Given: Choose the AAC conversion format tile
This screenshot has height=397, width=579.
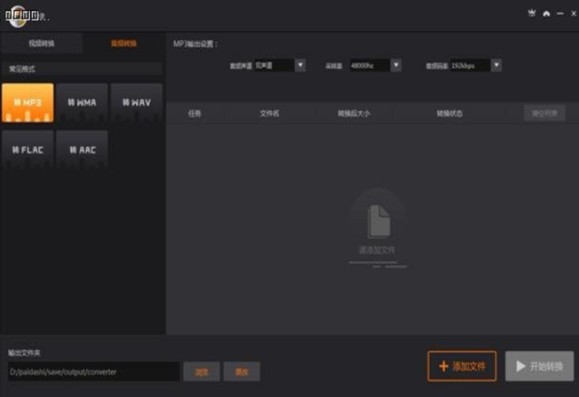Looking at the screenshot, I should click(81, 149).
